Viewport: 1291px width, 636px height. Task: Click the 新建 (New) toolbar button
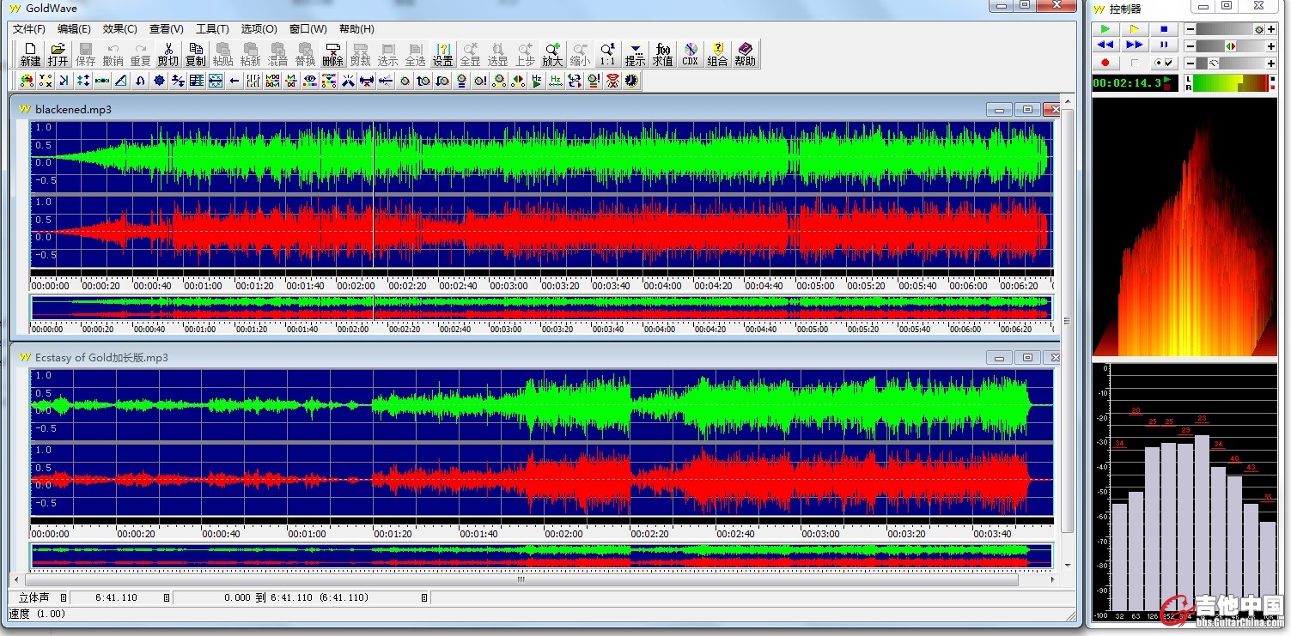30,55
